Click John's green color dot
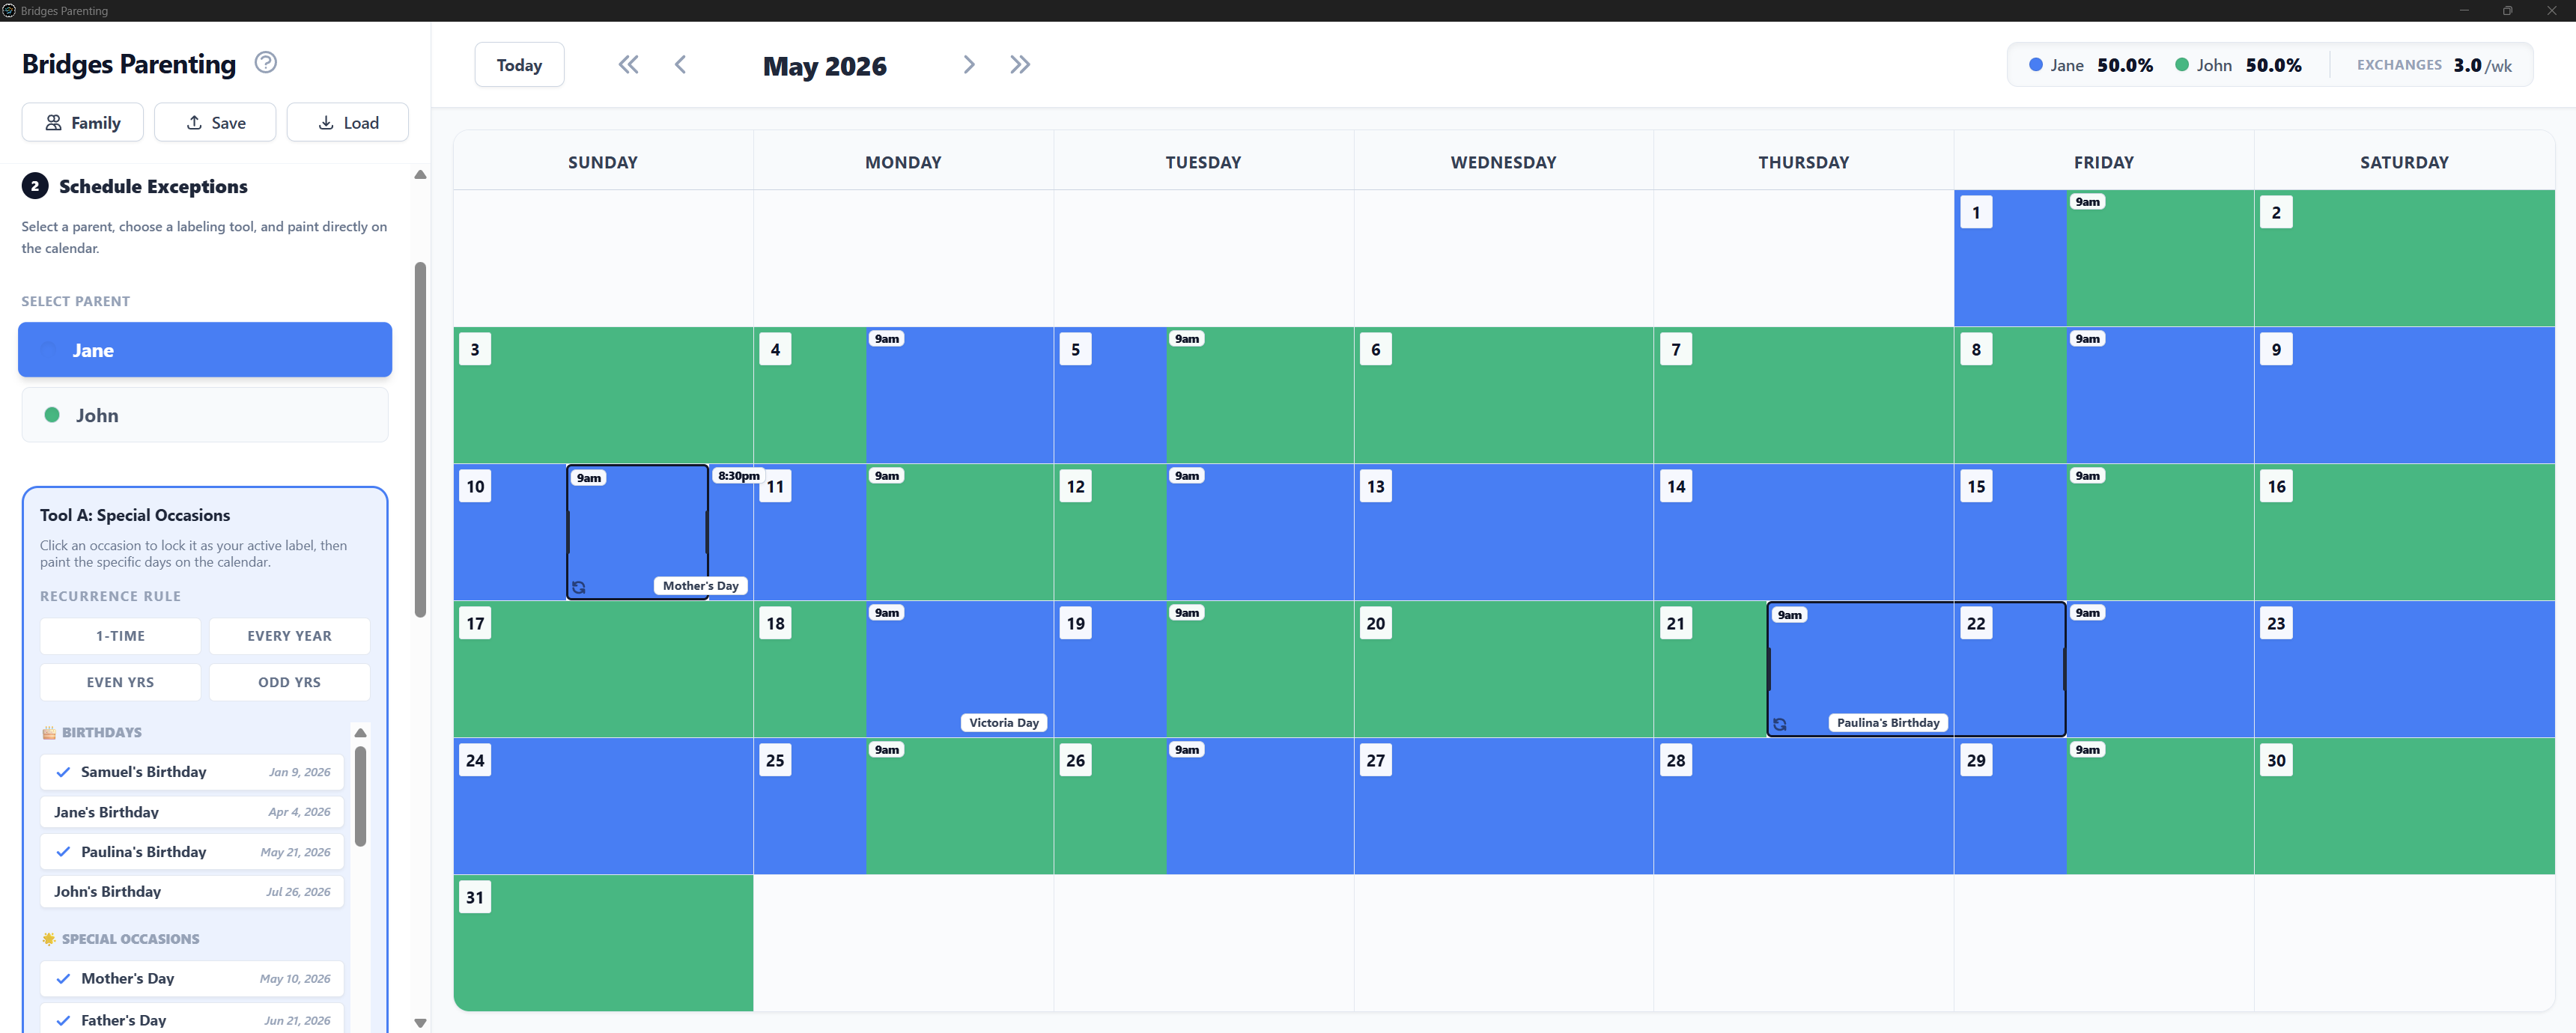 (x=50, y=415)
